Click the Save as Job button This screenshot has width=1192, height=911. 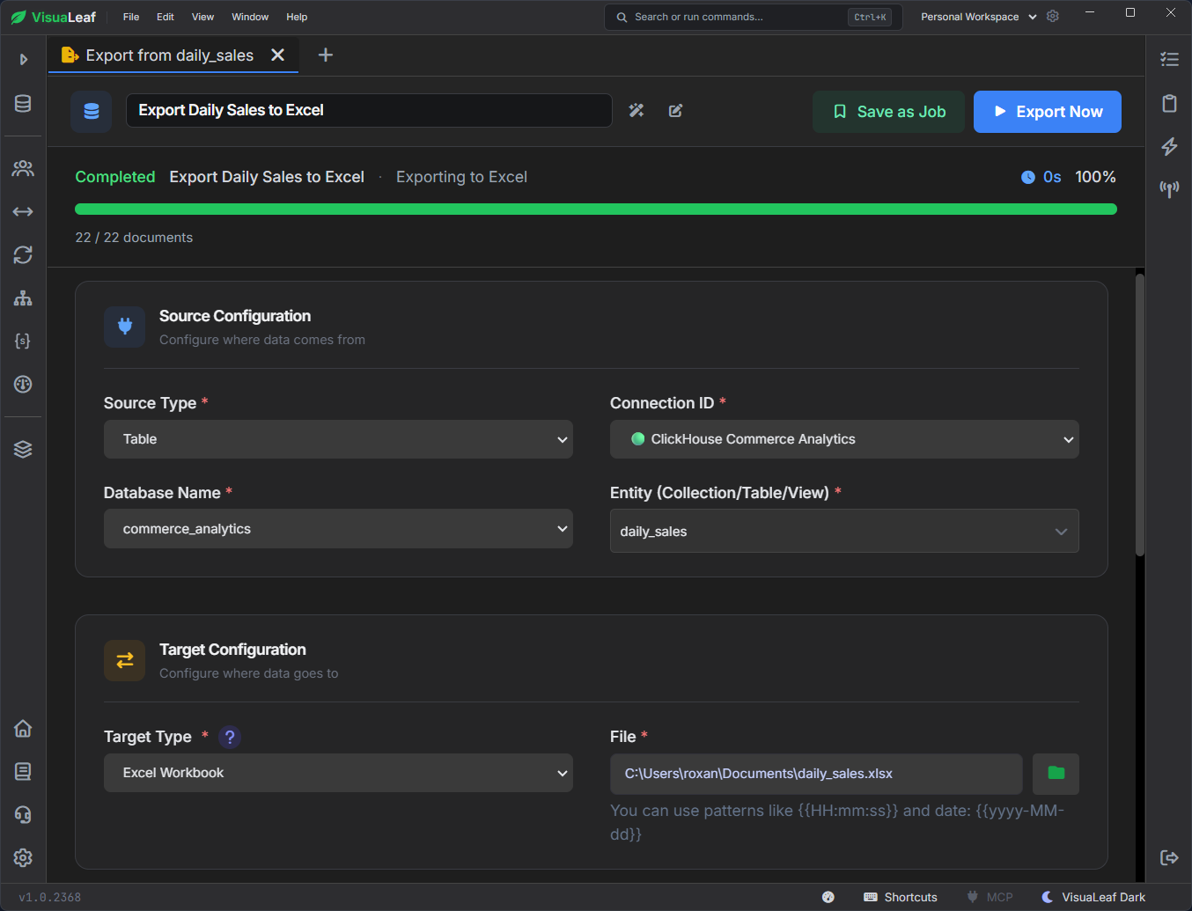point(888,112)
